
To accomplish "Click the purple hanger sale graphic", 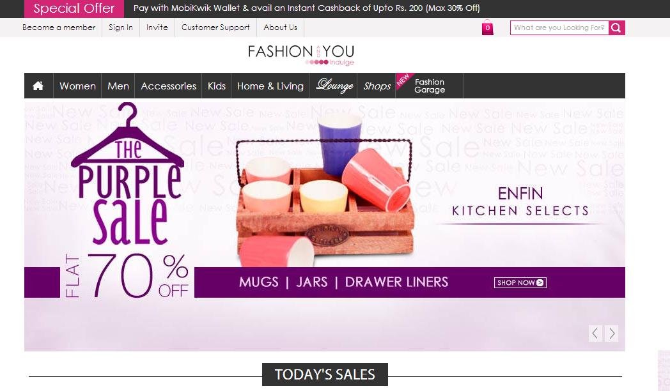I will coord(128,173).
